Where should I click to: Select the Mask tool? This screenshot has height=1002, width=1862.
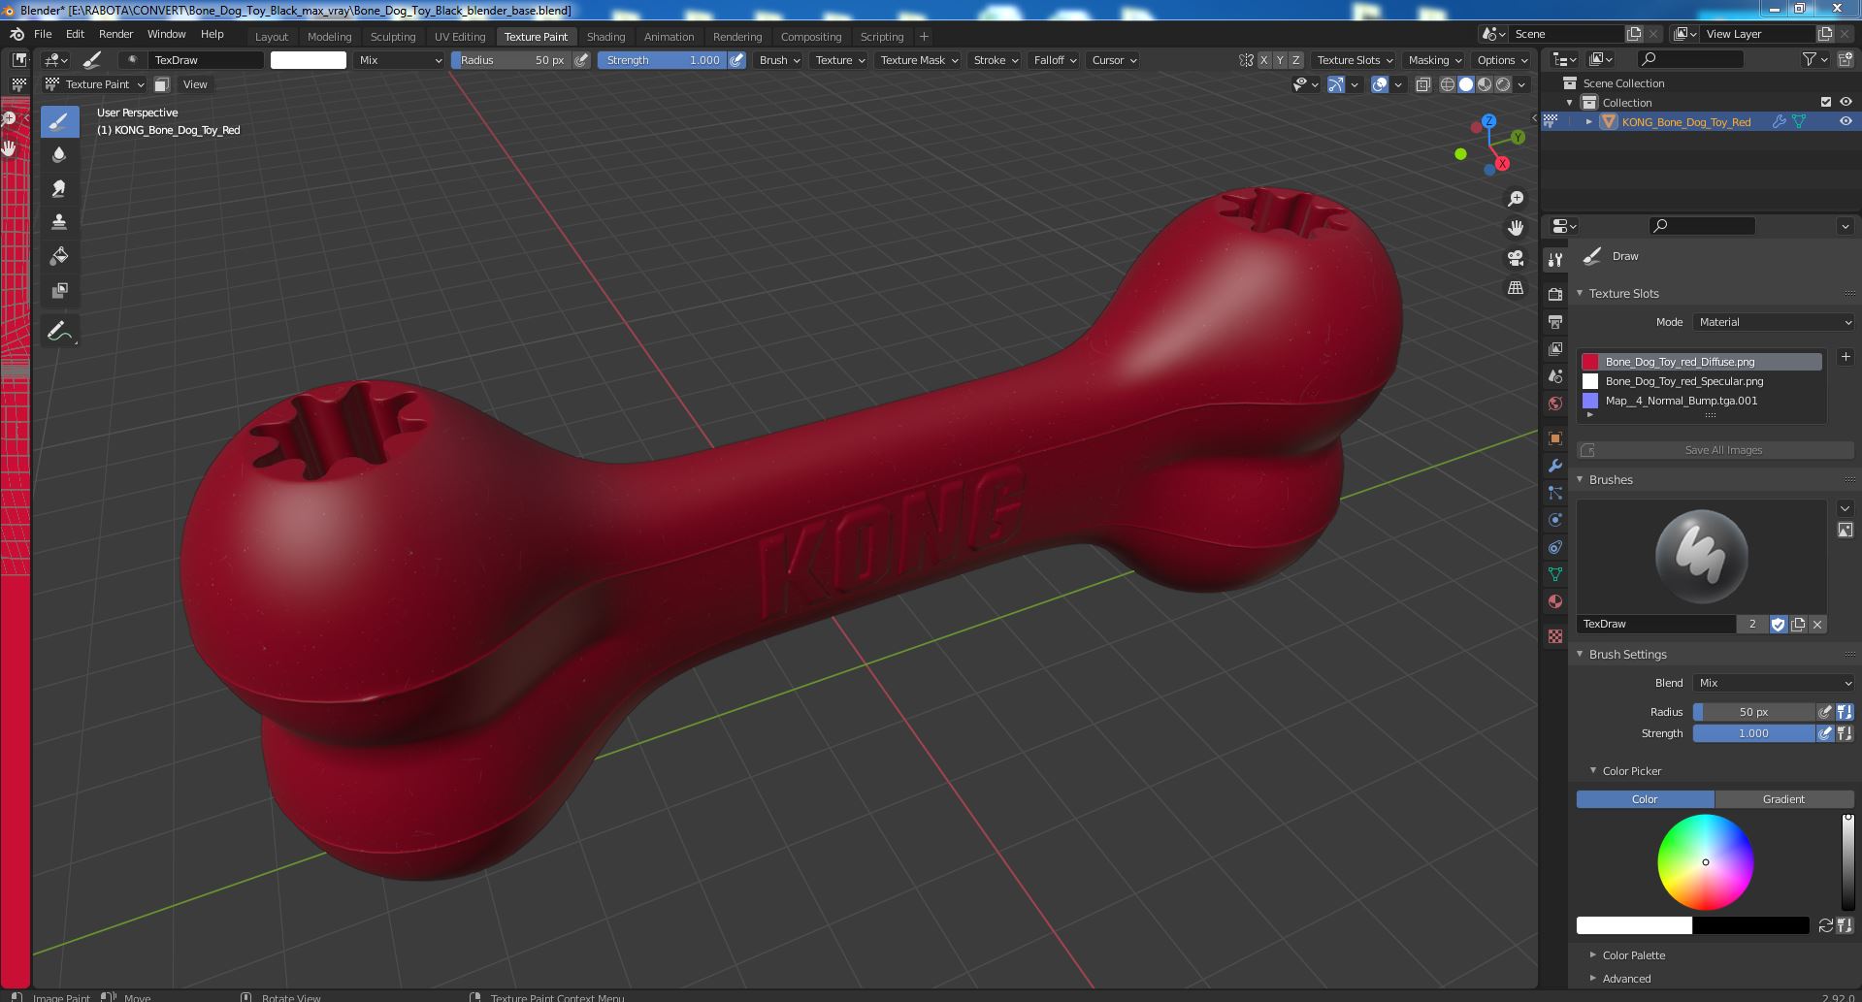[59, 290]
